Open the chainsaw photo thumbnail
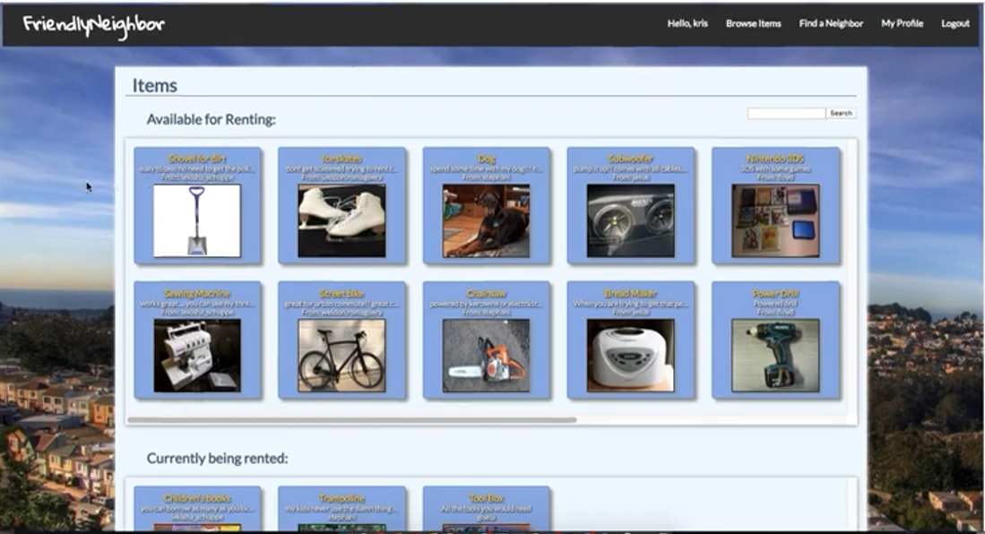The image size is (985, 534). click(x=486, y=356)
